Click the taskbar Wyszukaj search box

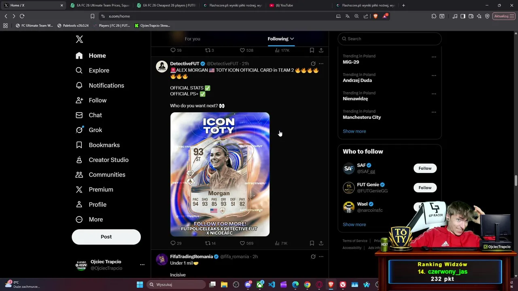(x=176, y=285)
